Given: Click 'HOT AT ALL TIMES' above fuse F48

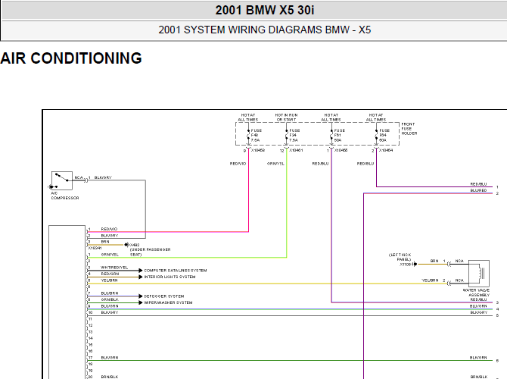Looking at the screenshot, I should tap(248, 117).
